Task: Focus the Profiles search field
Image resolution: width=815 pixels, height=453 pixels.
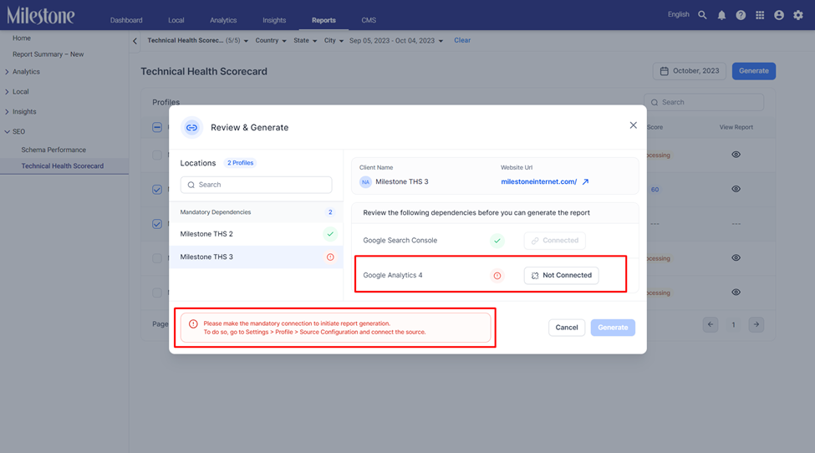Action: pyautogui.click(x=704, y=102)
